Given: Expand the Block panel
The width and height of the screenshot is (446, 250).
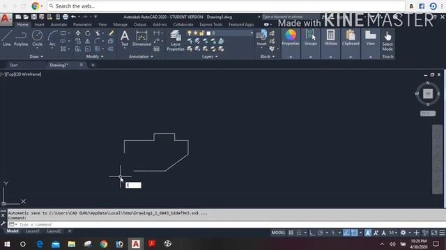Looking at the screenshot, I should (268, 57).
